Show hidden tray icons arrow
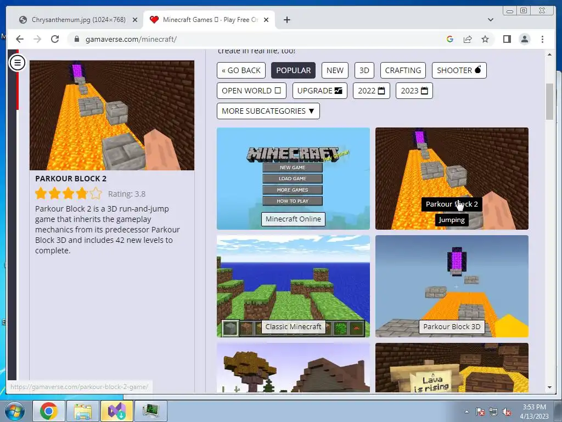The image size is (562, 422). click(467, 412)
